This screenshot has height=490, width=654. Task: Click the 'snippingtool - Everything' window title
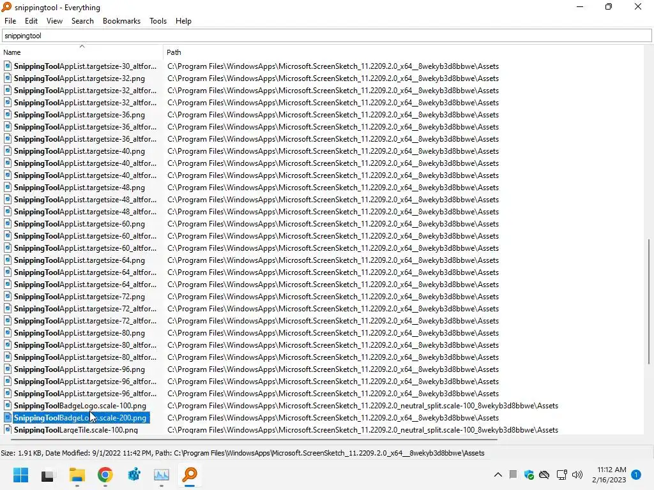coord(57,8)
